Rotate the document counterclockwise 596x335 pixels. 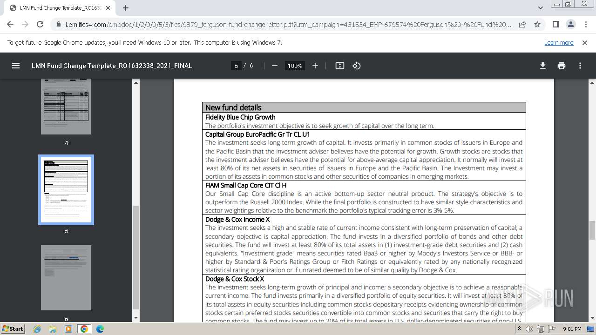point(357,66)
